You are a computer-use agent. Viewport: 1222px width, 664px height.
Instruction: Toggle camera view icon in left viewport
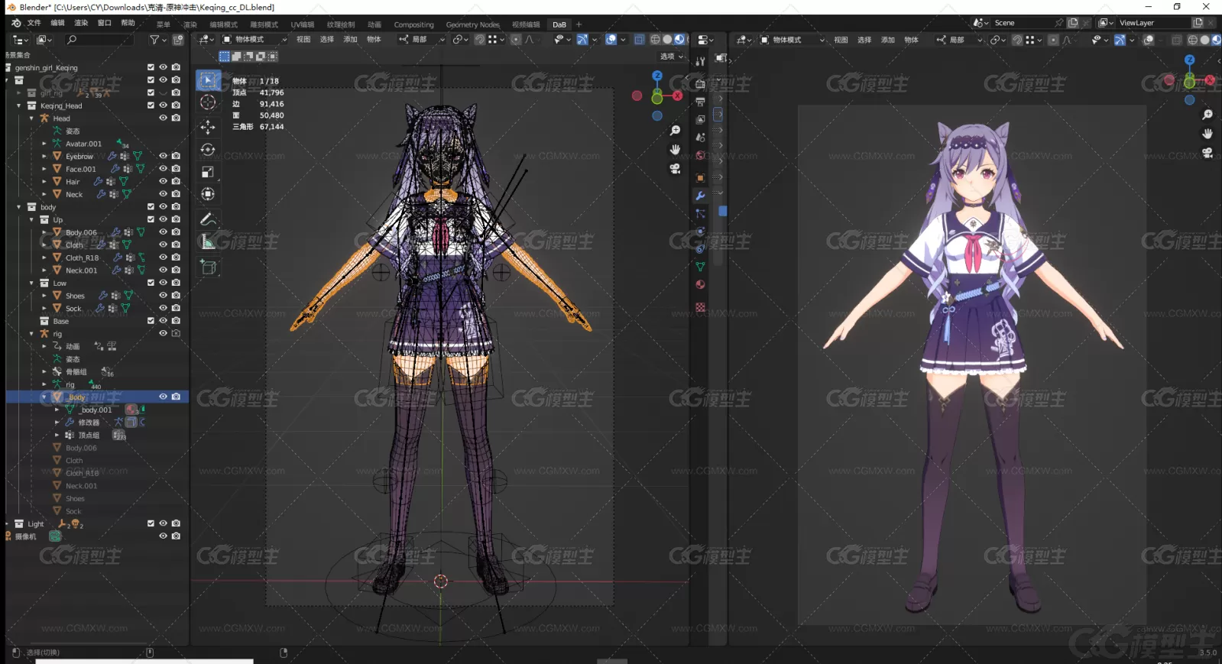tap(675, 169)
